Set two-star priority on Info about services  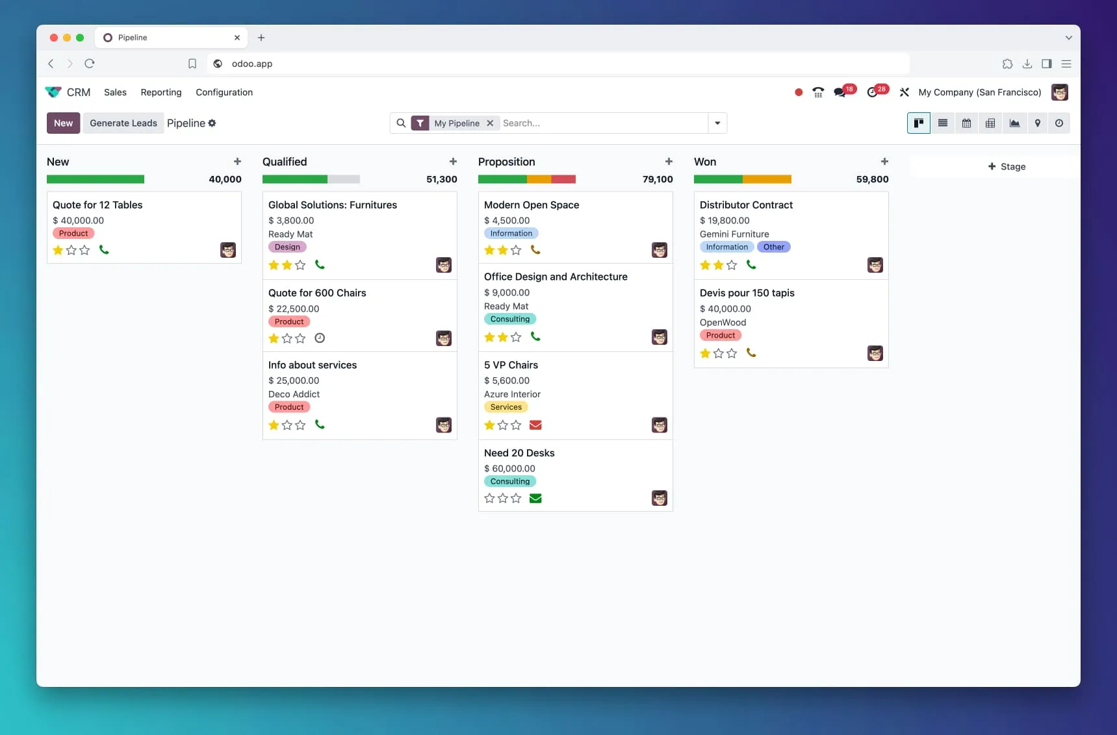287,425
